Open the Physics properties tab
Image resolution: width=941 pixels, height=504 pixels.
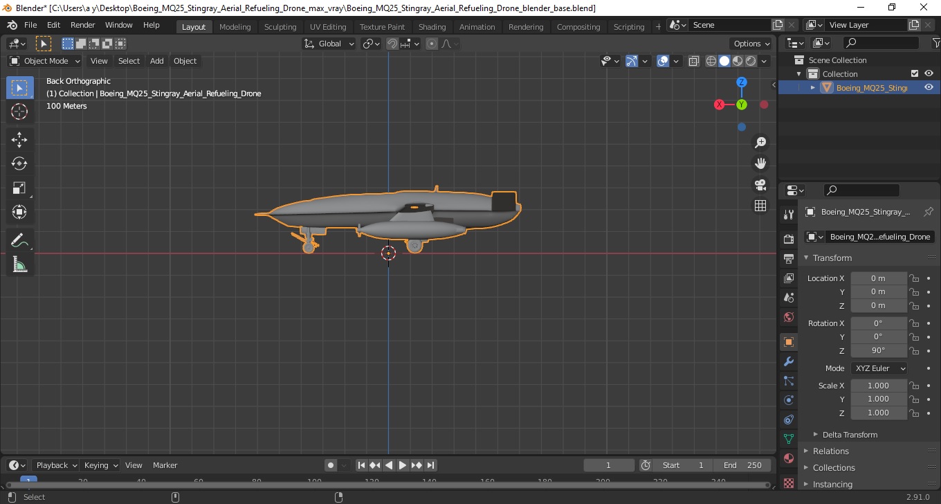pyautogui.click(x=789, y=400)
